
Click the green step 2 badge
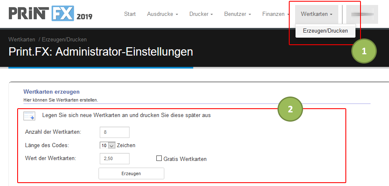point(290,109)
